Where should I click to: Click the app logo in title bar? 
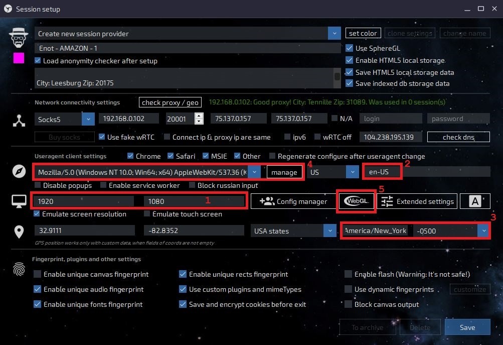point(8,9)
